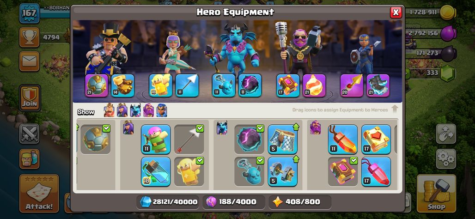This screenshot has height=219, width=475.
Task: Tap the Shiny Ore counter 28121/40000
Action: point(168,202)
